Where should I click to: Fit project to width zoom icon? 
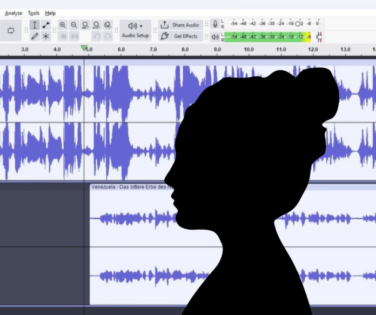[x=96, y=25]
